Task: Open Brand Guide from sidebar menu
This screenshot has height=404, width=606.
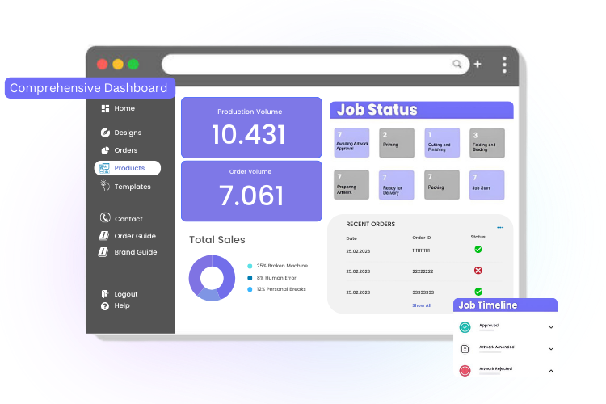Action: [x=135, y=252]
